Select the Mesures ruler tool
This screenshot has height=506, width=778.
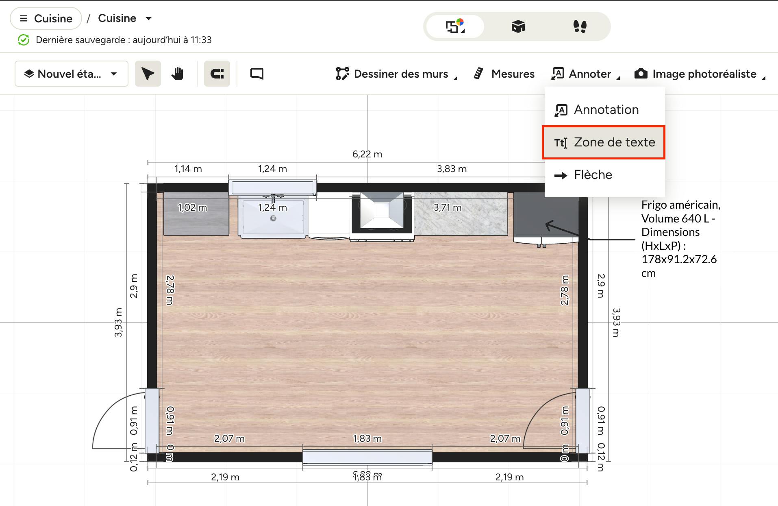pyautogui.click(x=504, y=74)
